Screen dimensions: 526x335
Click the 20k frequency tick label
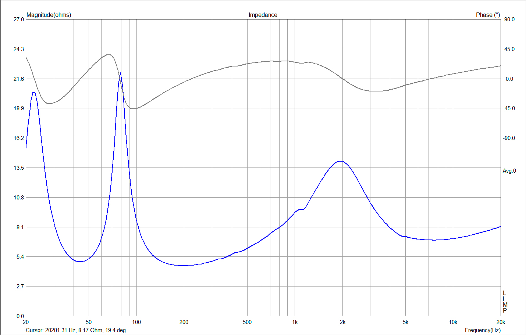pyautogui.click(x=501, y=322)
